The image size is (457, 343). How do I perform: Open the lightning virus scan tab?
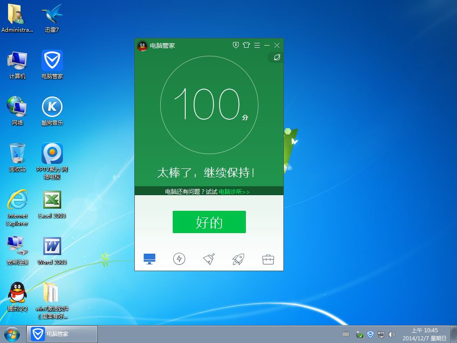(x=179, y=259)
